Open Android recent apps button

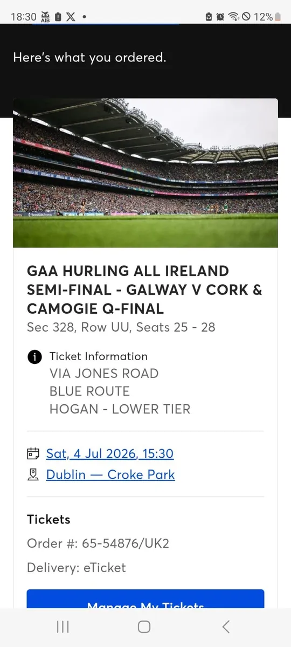(x=63, y=627)
